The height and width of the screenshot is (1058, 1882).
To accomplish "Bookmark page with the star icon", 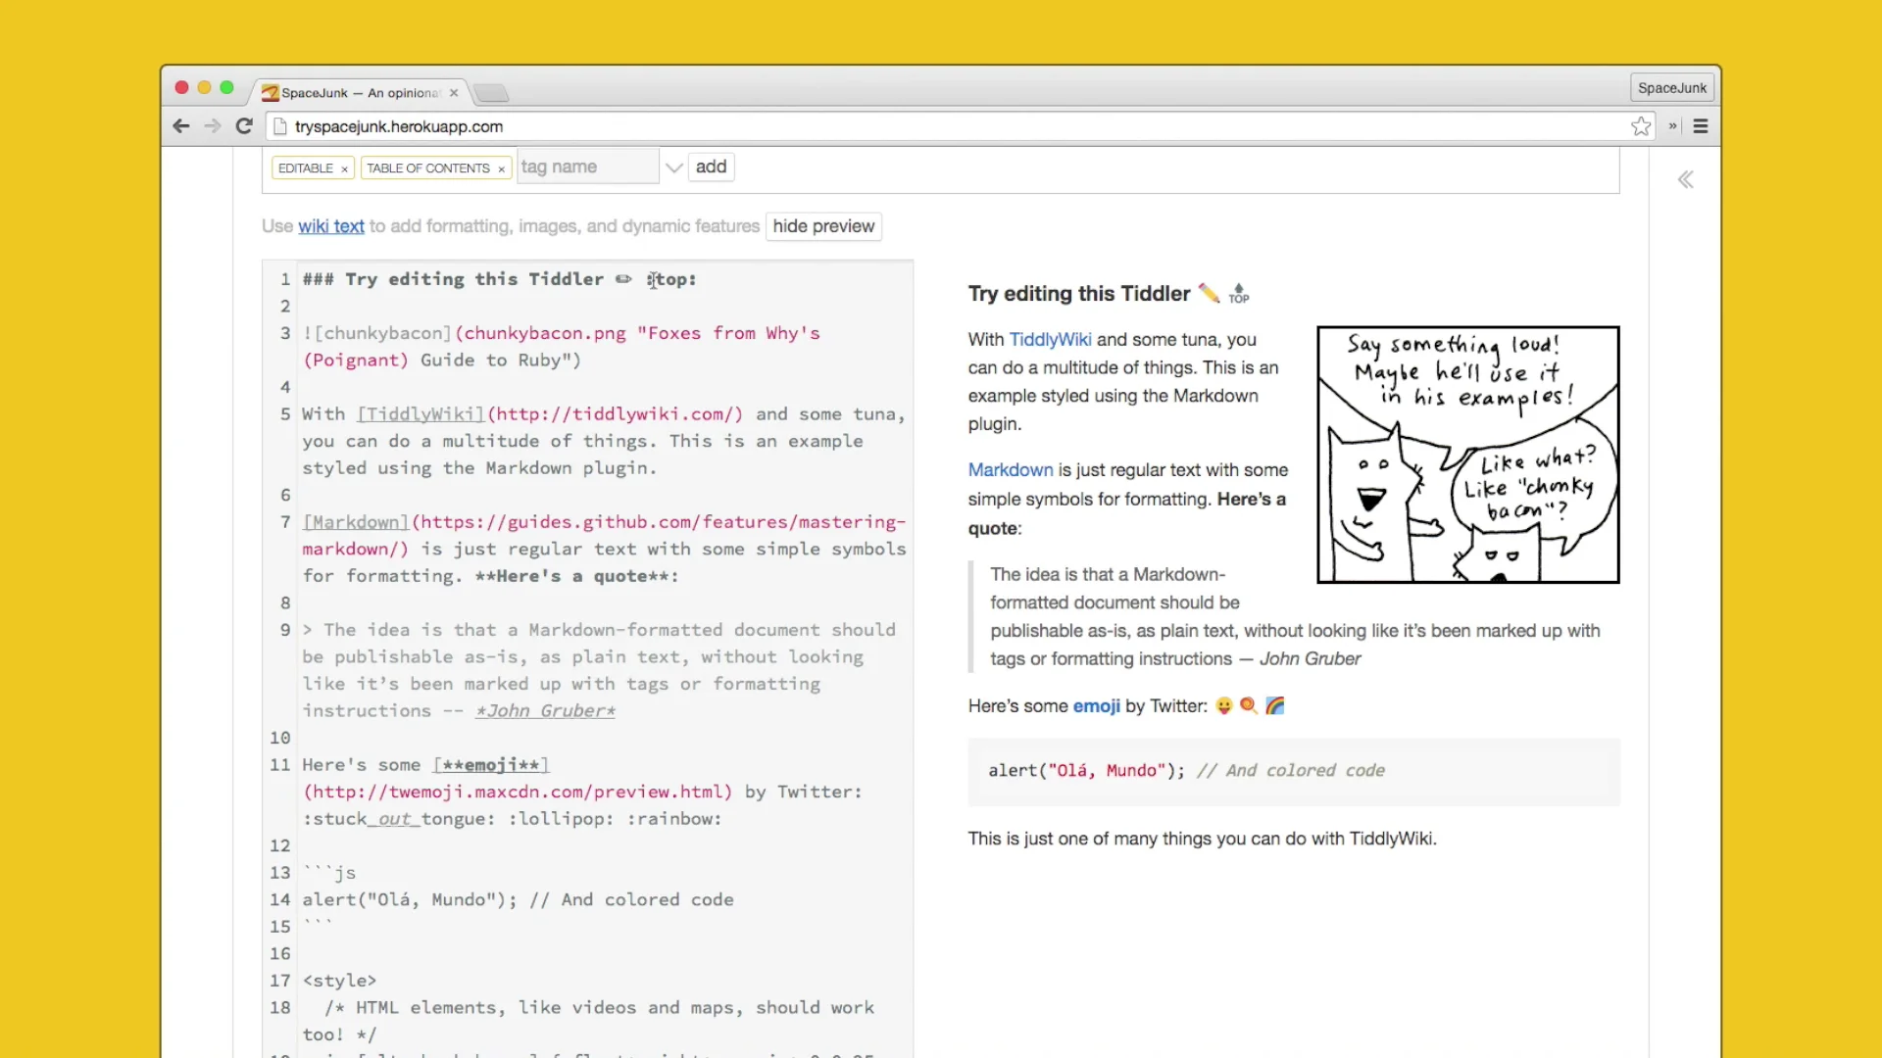I will coord(1641,126).
